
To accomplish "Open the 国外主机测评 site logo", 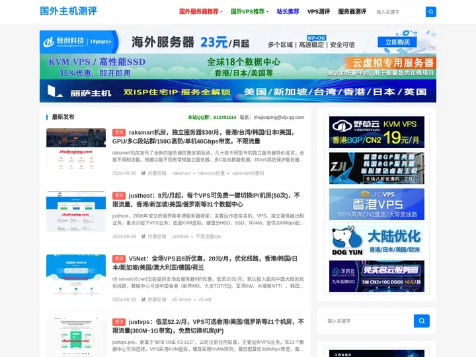I will coord(69,11).
